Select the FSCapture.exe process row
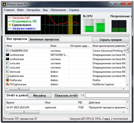The image size is (134, 123). point(65,84)
